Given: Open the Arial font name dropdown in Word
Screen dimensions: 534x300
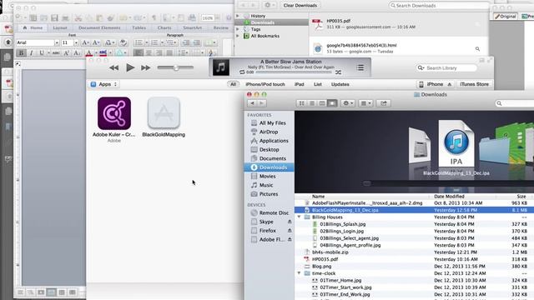Looking at the screenshot, I should click(57, 42).
